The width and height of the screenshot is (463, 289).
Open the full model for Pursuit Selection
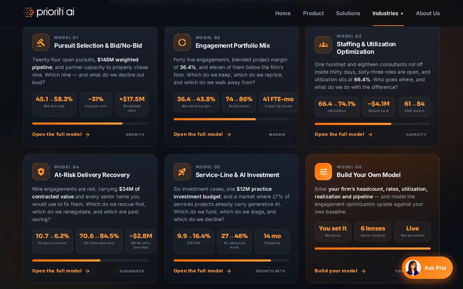tap(61, 134)
